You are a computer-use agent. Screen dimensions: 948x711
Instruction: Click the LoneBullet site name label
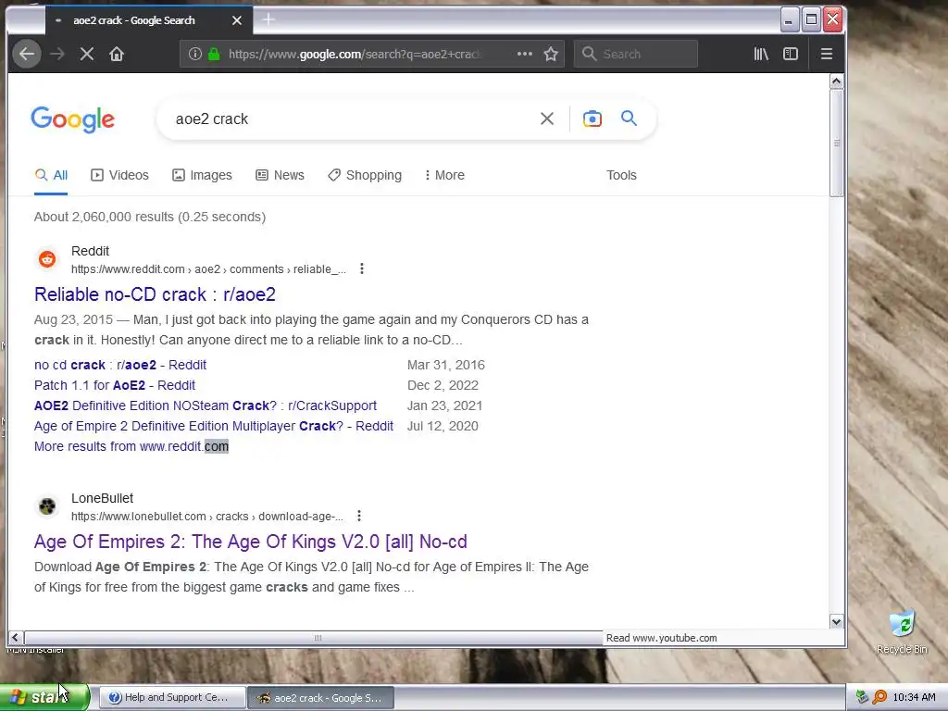[102, 498]
